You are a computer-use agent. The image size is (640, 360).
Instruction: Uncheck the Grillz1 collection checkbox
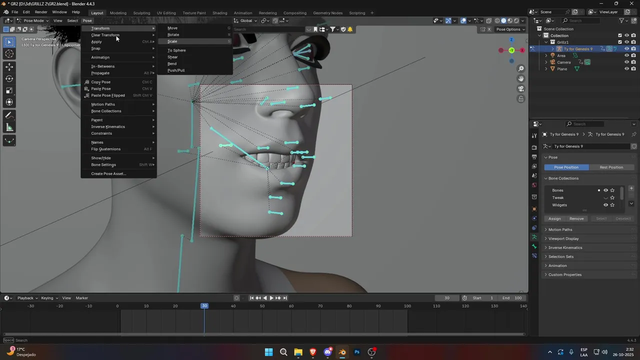point(620,42)
